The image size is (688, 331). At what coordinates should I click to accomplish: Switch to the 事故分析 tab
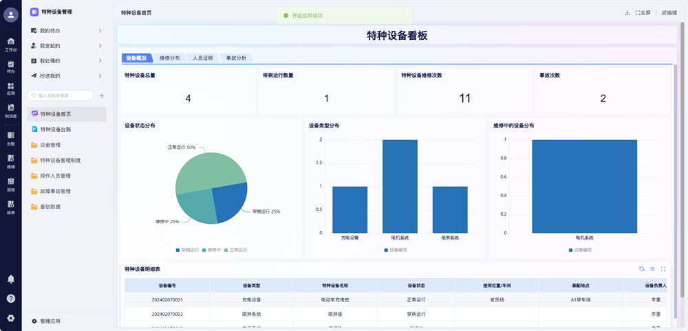click(x=236, y=58)
